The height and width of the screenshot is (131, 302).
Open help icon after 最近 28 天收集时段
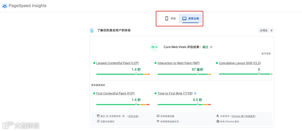(x=124, y=116)
